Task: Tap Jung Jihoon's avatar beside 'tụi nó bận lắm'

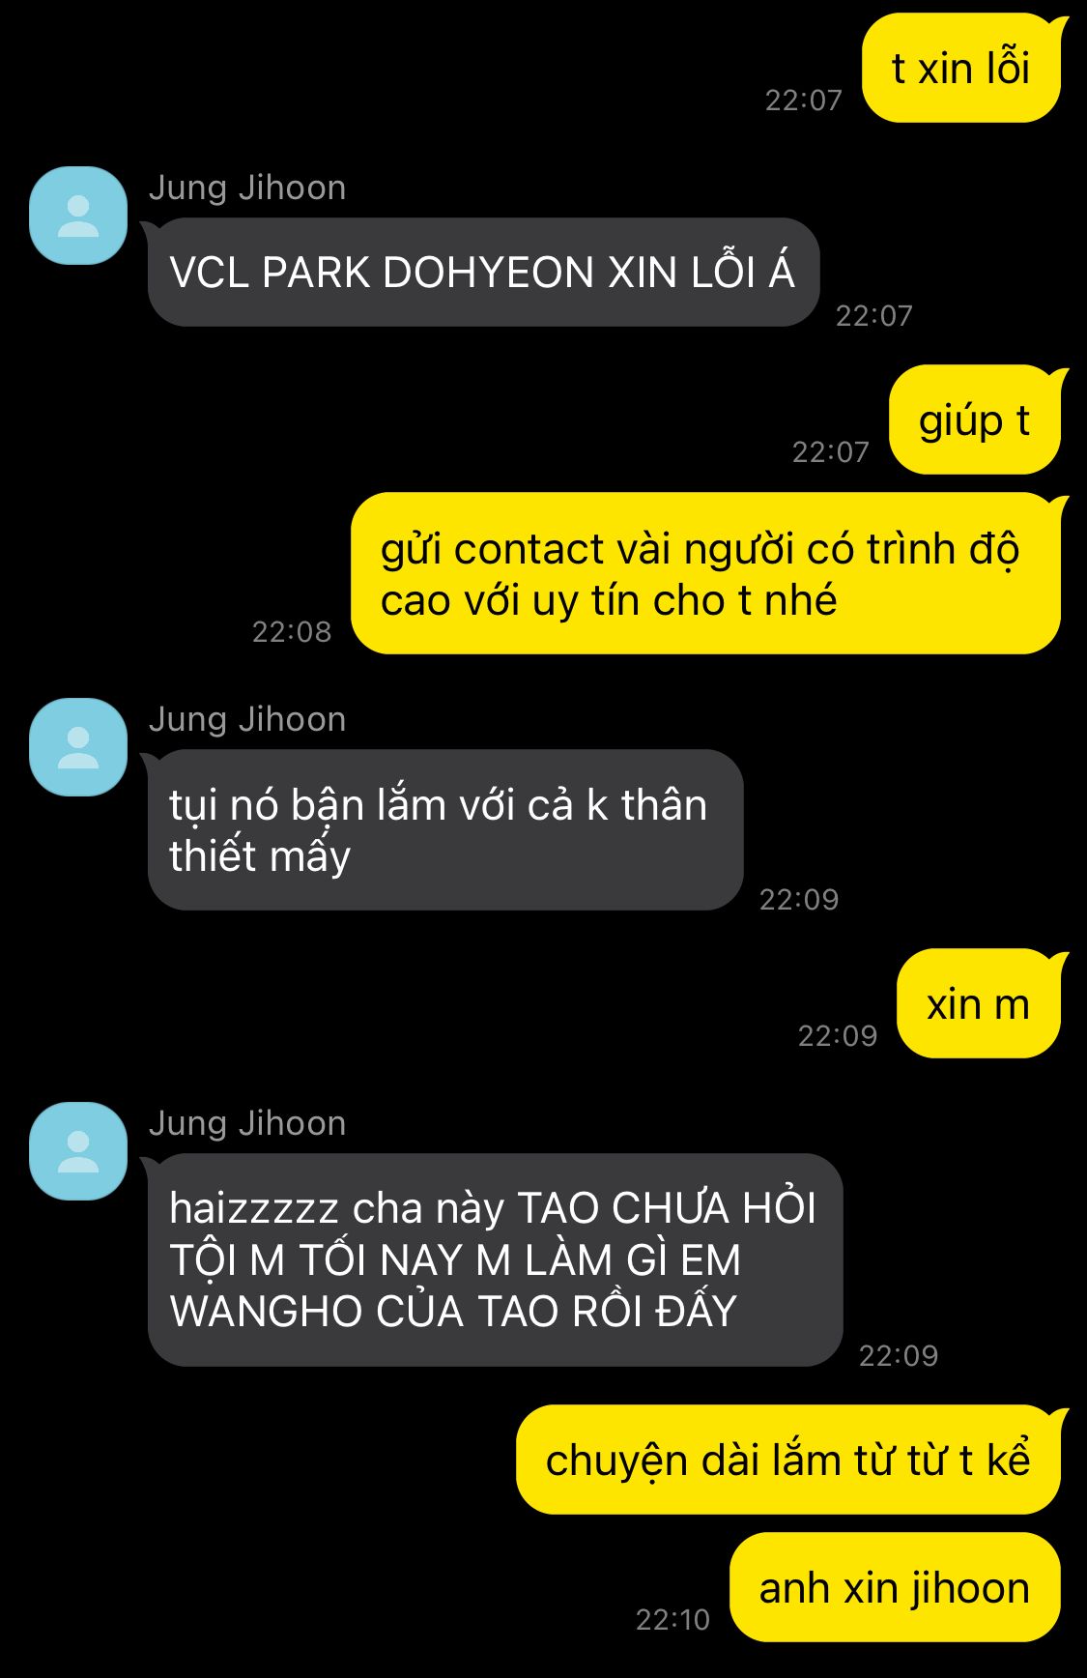Action: tap(78, 747)
